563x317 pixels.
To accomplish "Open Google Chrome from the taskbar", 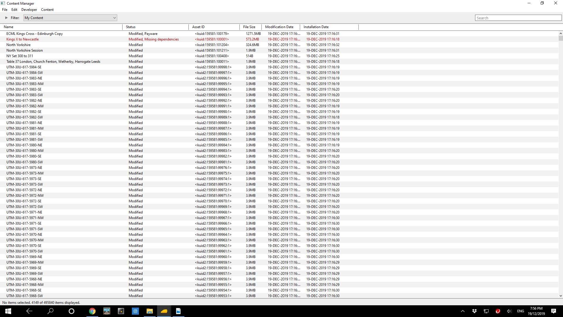I will pyautogui.click(x=92, y=311).
